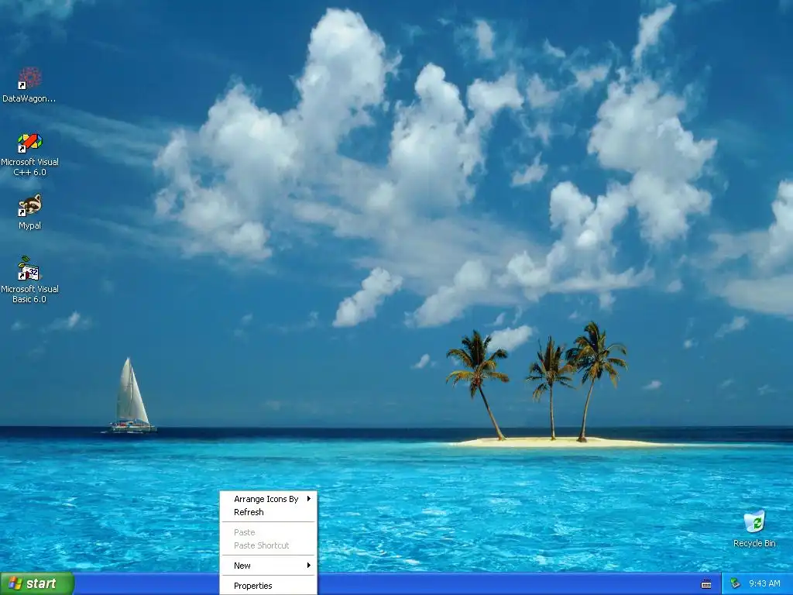Expand the Arrange Icons By submenu
793x595 pixels.
(269, 499)
